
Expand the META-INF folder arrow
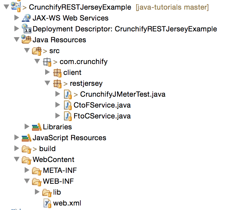(x=27, y=170)
